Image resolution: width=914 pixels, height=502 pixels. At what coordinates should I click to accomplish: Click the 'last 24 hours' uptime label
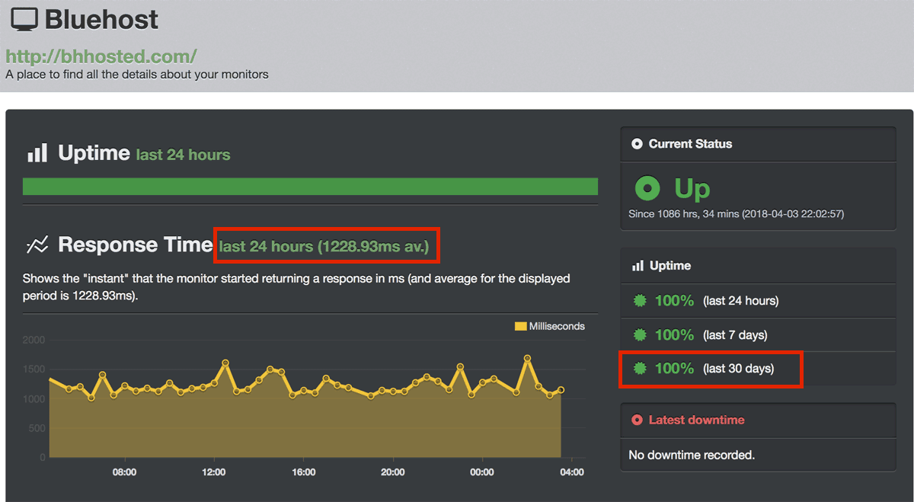coord(183,155)
